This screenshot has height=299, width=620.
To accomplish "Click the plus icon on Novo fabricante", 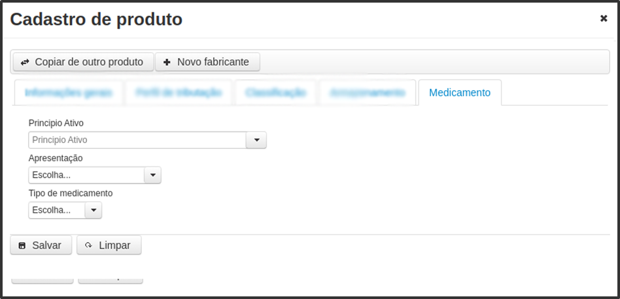I will pos(167,62).
